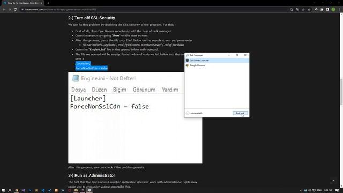
Task: Bookmark this page with star icon
Action: [309, 10]
